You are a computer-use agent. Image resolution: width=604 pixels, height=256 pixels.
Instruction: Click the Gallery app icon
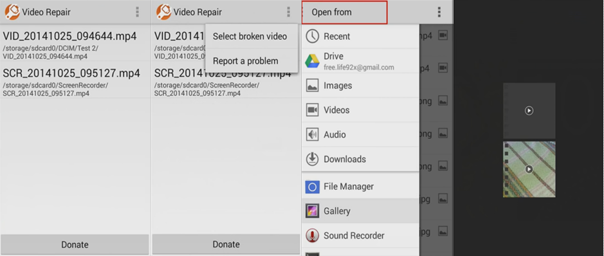[x=312, y=211]
